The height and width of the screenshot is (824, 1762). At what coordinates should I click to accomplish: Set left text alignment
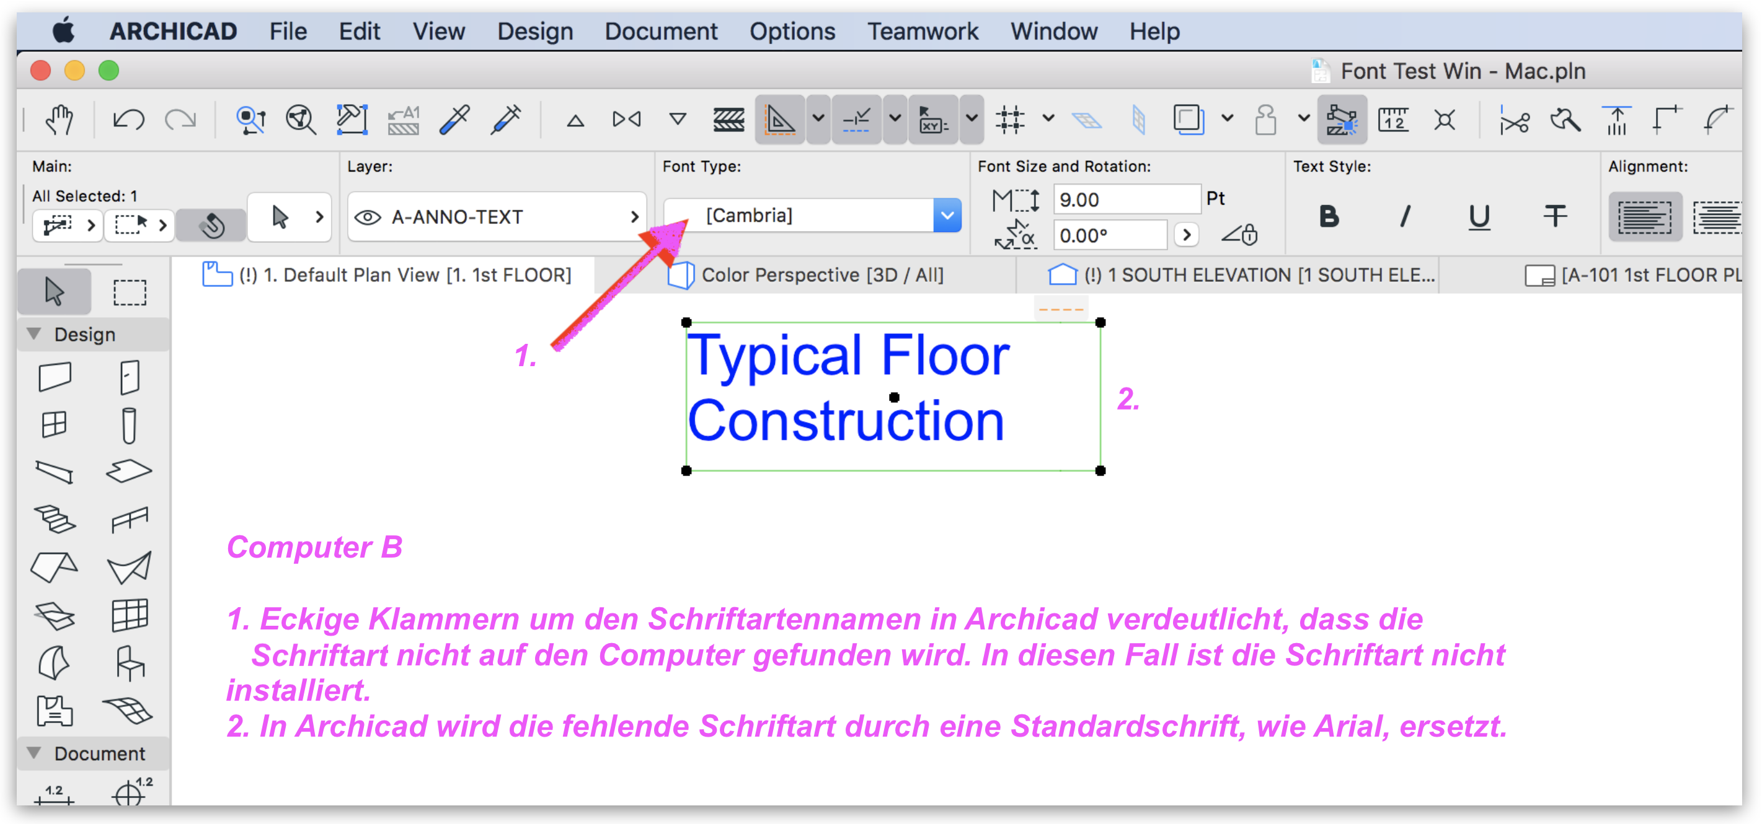(x=1645, y=217)
